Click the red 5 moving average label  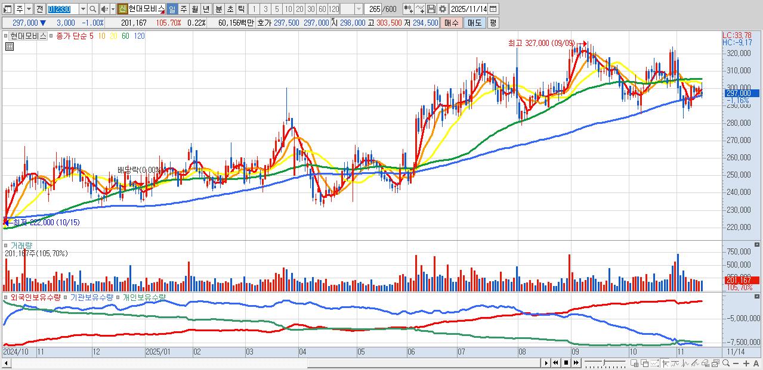pos(91,36)
